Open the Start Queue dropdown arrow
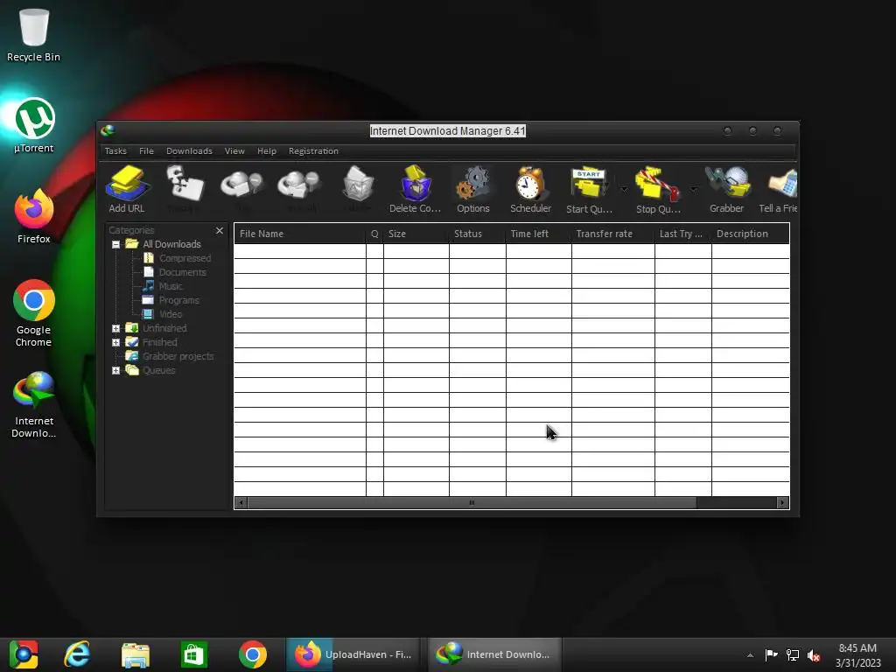The height and width of the screenshot is (672, 896). click(x=624, y=189)
